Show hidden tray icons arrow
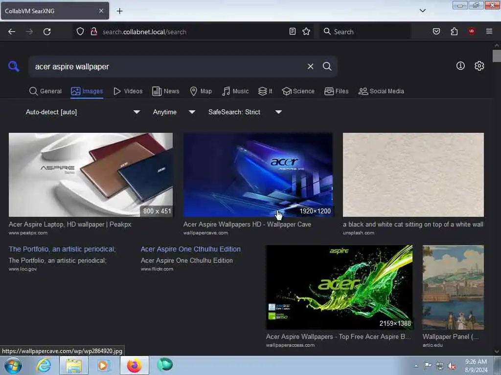The height and width of the screenshot is (375, 501). 416,366
